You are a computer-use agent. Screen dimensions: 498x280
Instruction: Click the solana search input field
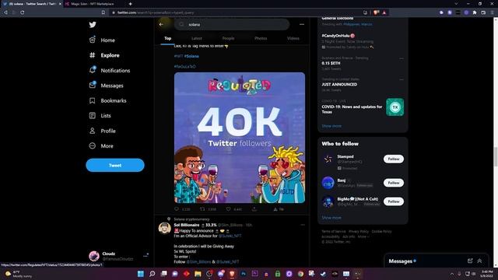(232, 24)
